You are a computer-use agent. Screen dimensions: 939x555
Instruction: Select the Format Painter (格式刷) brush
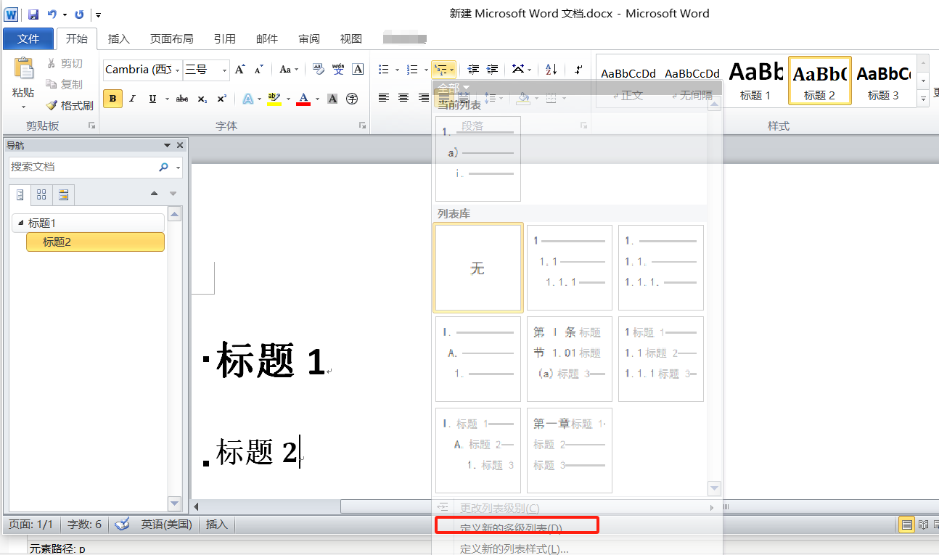coord(52,105)
